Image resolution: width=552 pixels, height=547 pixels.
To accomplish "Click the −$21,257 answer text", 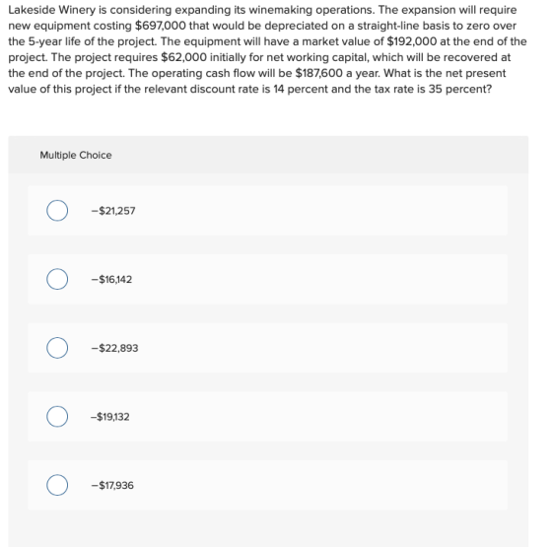I will tap(113, 211).
